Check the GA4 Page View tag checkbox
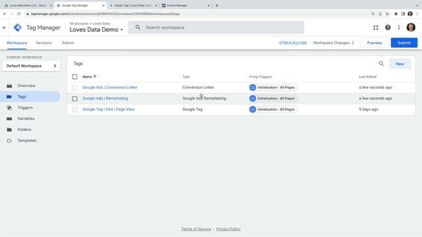This screenshot has height=237, width=422. pyautogui.click(x=75, y=110)
